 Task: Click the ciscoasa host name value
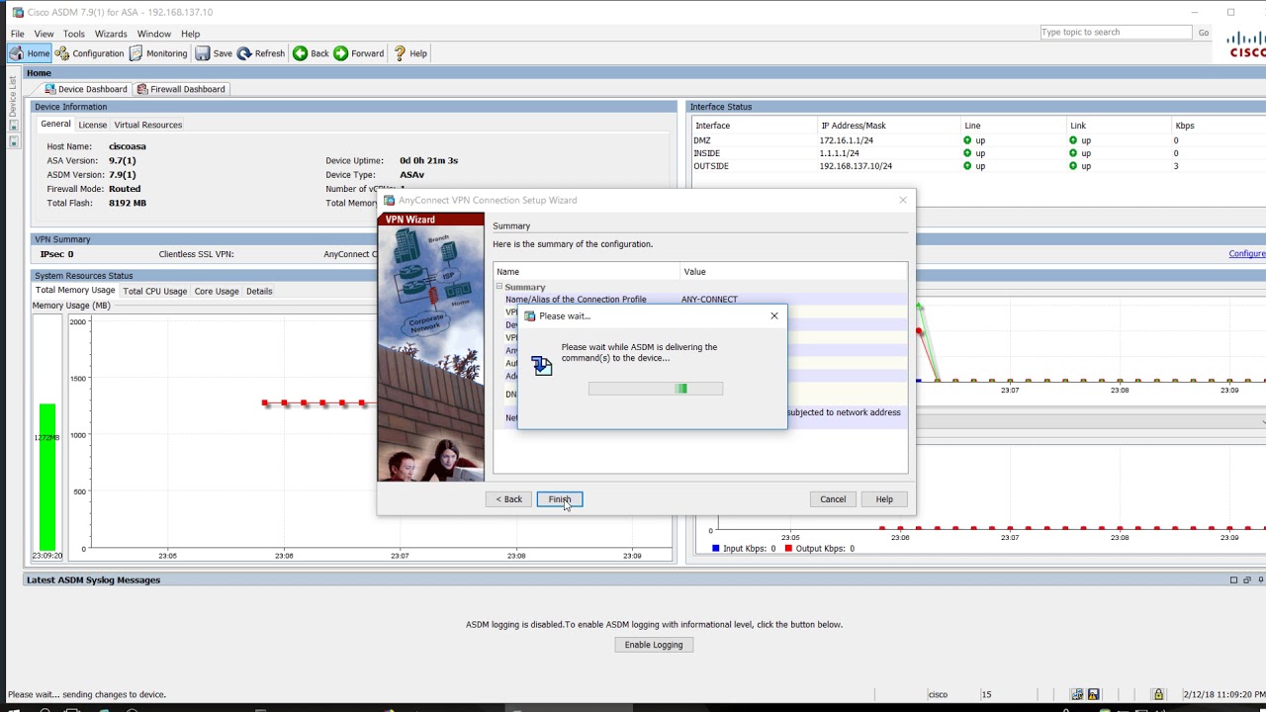coord(128,146)
